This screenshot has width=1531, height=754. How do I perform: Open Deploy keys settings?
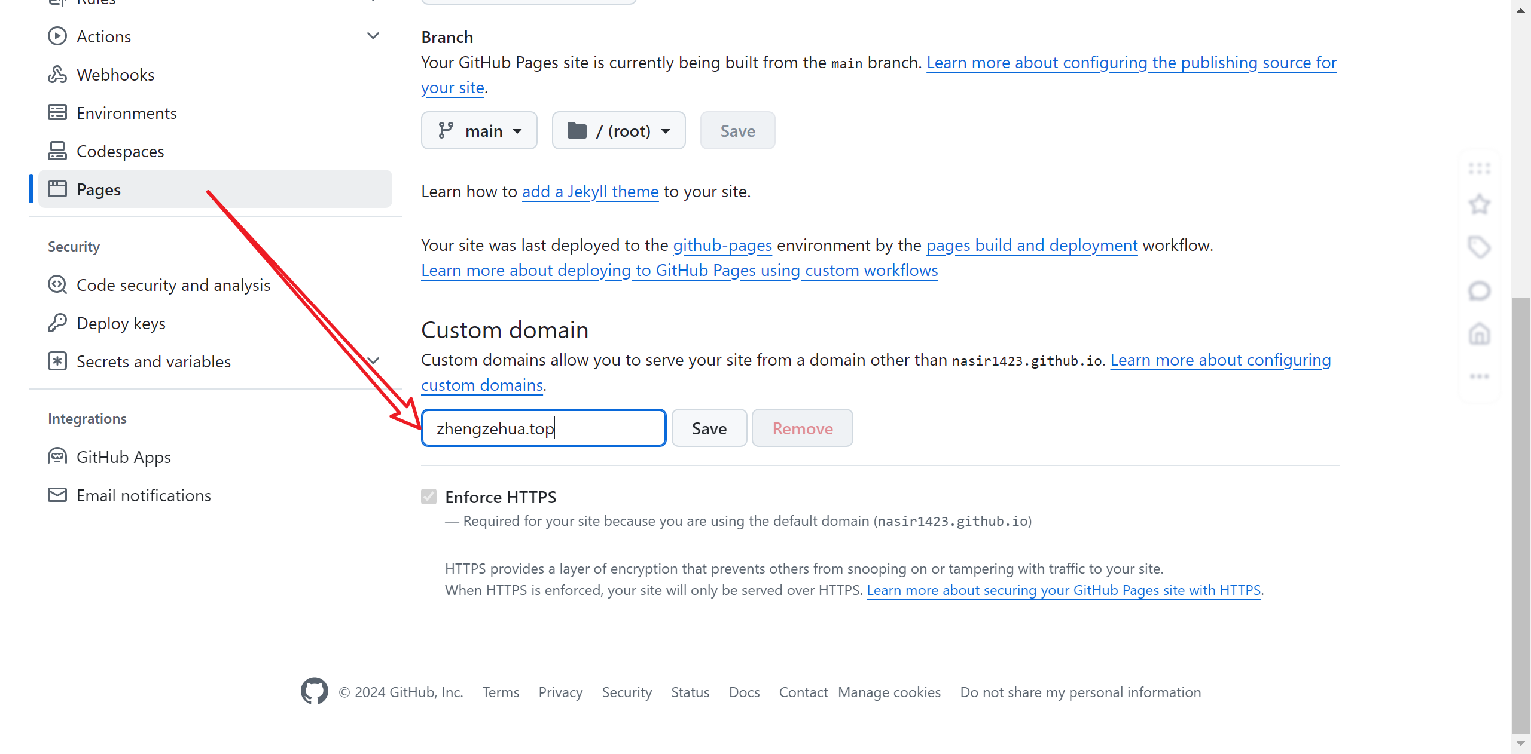pos(215,323)
